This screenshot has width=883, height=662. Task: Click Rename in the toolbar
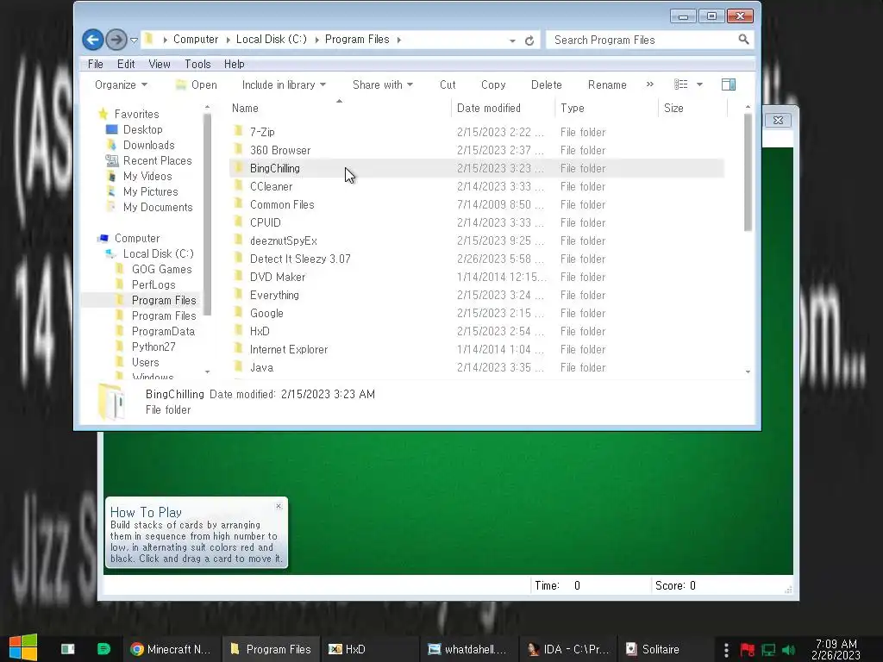[607, 85]
